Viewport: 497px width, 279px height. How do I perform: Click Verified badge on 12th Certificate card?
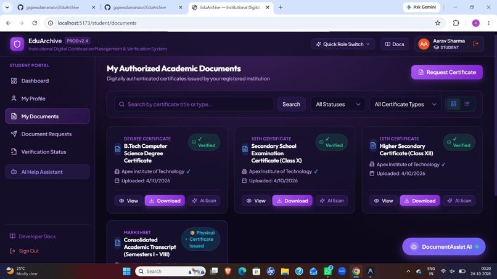tap(459, 142)
